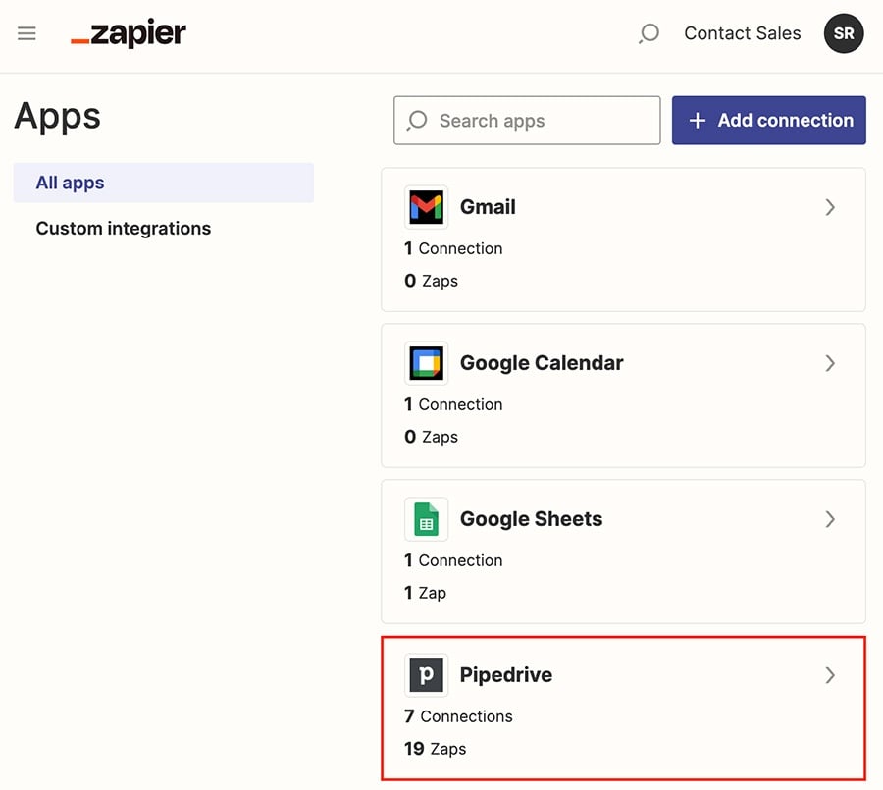Open Contact Sales
The height and width of the screenshot is (790, 883).
[x=742, y=32]
